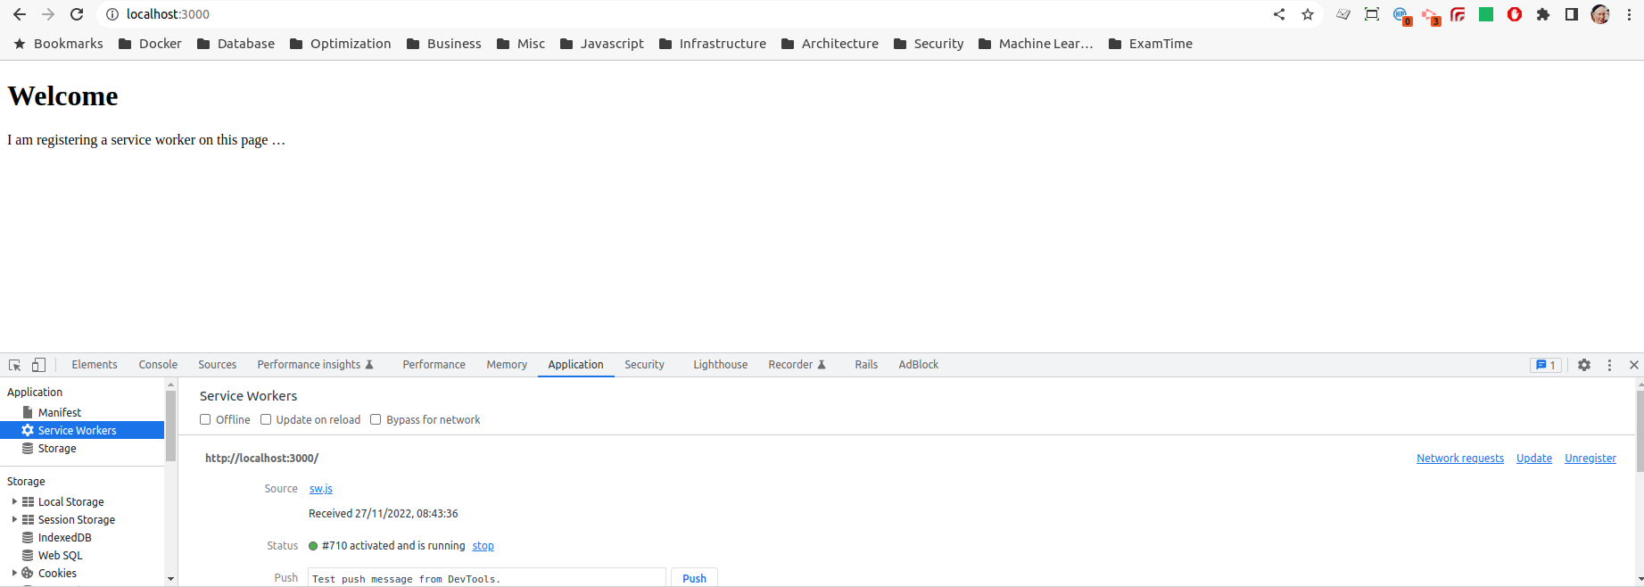Screen dimensions: 1644x587
Task: Open the Recorder tab
Action: pyautogui.click(x=797, y=365)
